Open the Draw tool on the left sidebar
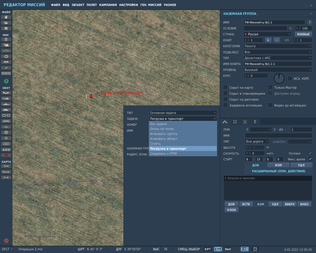Image resolution: width=316 pixels, height=253 pixels. (7, 172)
